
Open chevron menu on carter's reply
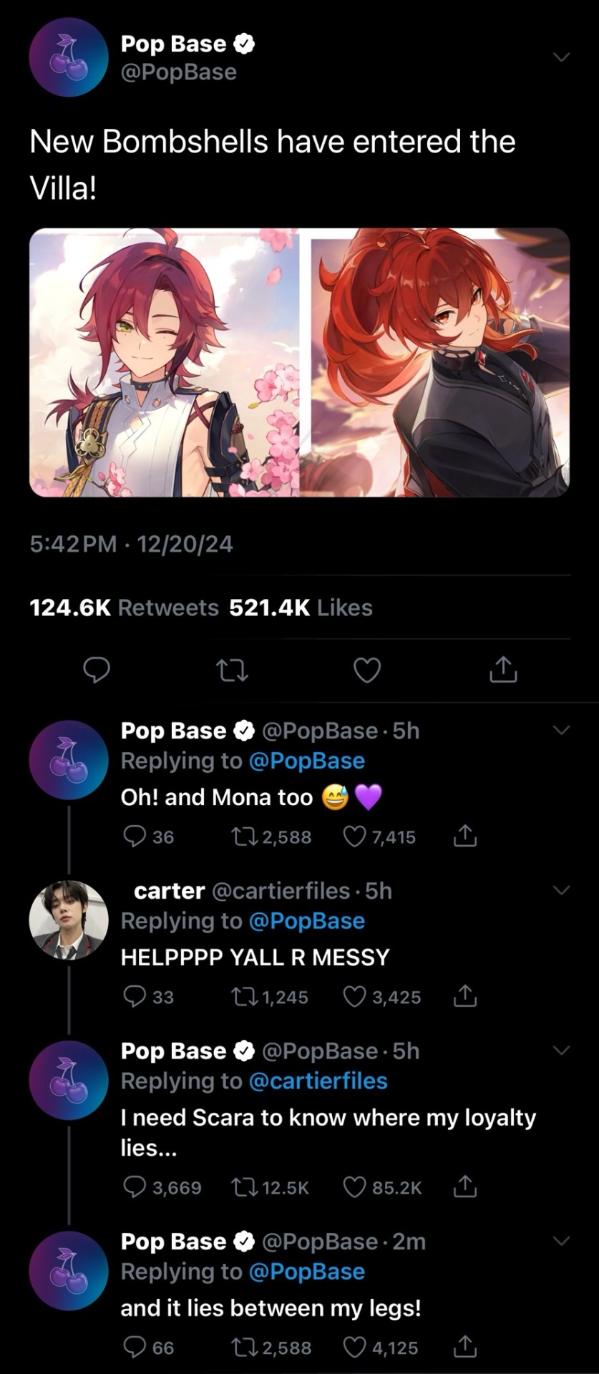562,891
